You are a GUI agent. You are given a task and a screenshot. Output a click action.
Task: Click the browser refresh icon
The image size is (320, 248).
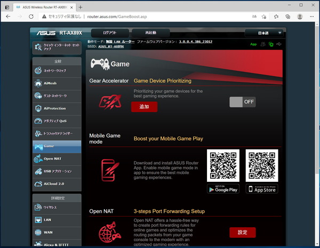click(x=31, y=17)
